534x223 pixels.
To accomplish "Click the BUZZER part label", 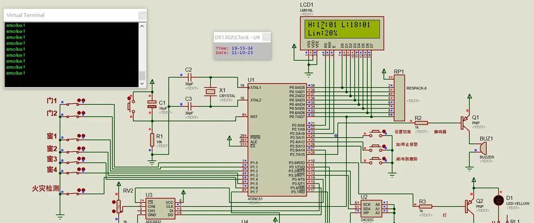I will tap(487, 157).
